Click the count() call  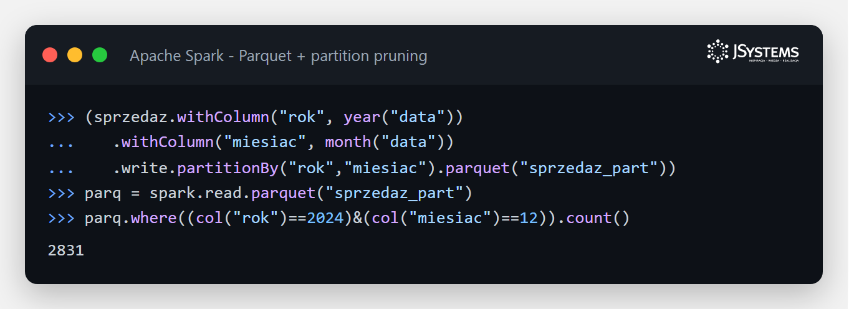click(x=598, y=219)
